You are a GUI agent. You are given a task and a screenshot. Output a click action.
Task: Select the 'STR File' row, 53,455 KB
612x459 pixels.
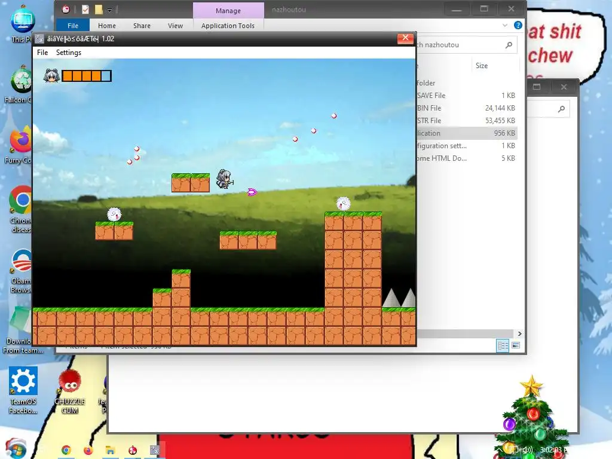click(x=466, y=120)
